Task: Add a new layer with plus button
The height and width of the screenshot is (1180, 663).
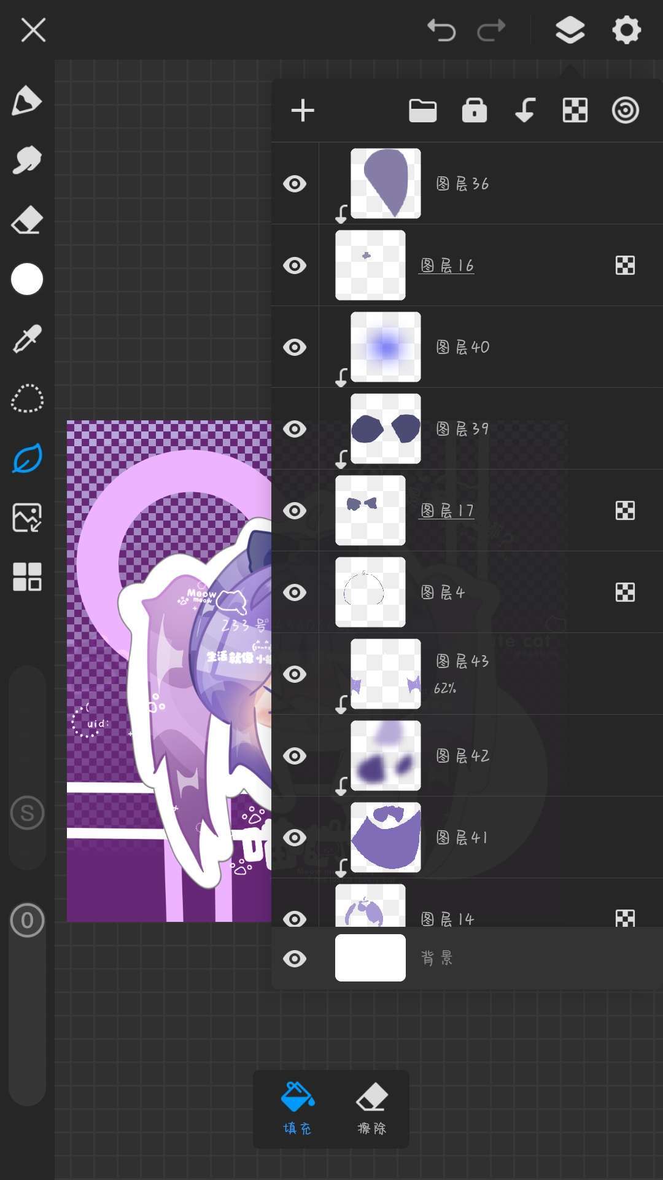Action: [303, 111]
